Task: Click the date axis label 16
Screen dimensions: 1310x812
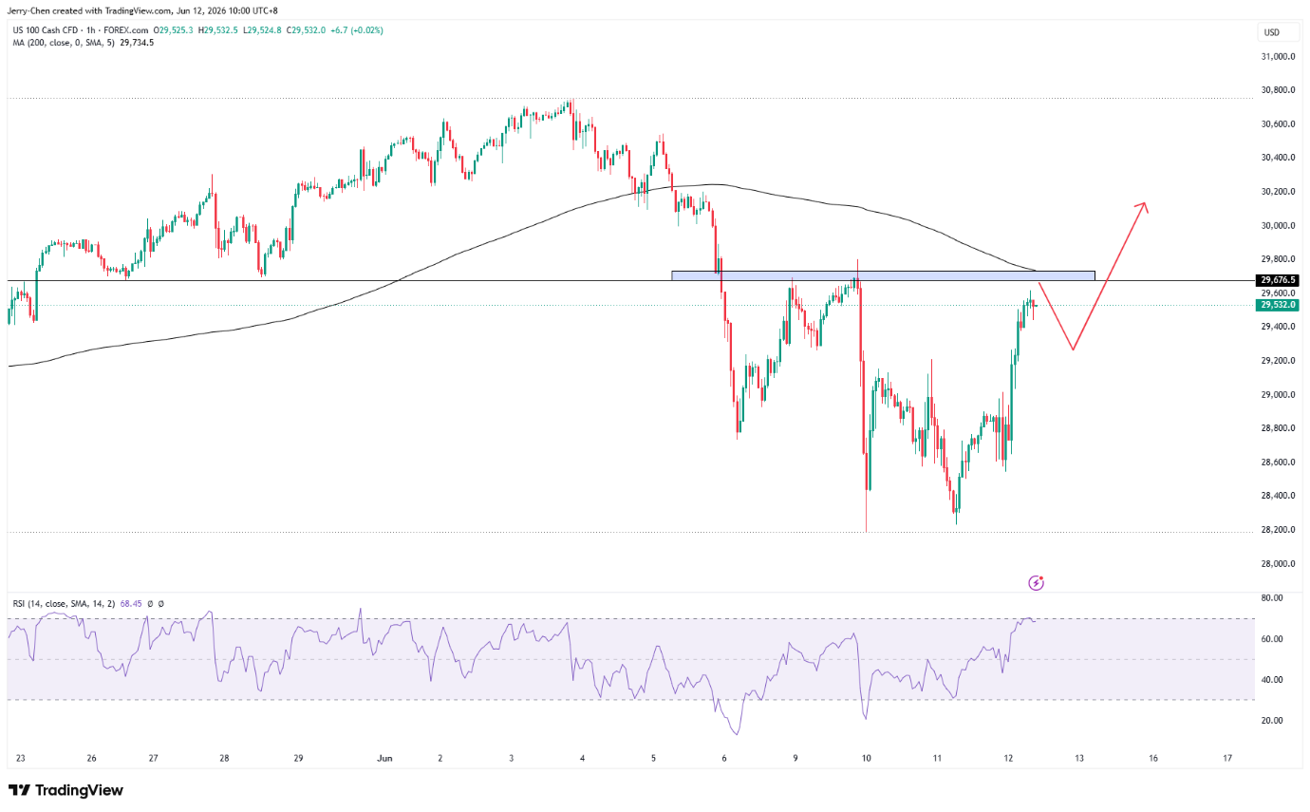Action: pos(1153,759)
